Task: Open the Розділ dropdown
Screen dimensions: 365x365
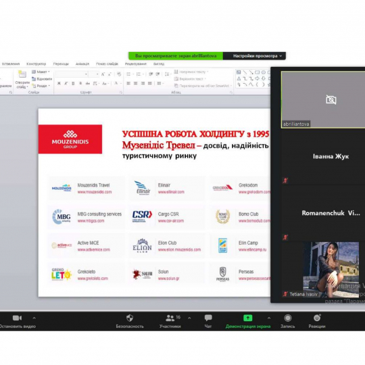Action: (x=41, y=86)
